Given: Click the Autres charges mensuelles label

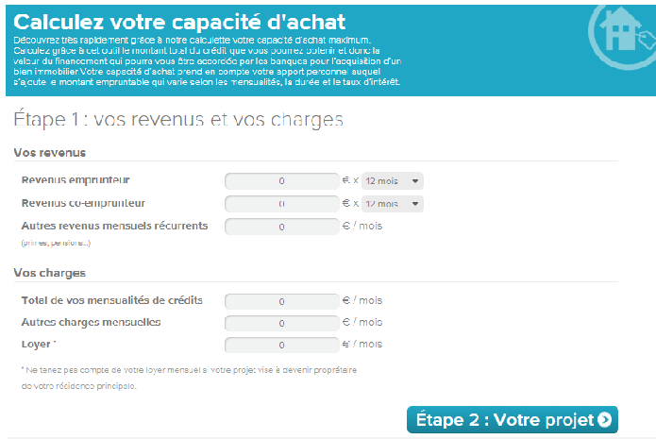Looking at the screenshot, I should (91, 322).
